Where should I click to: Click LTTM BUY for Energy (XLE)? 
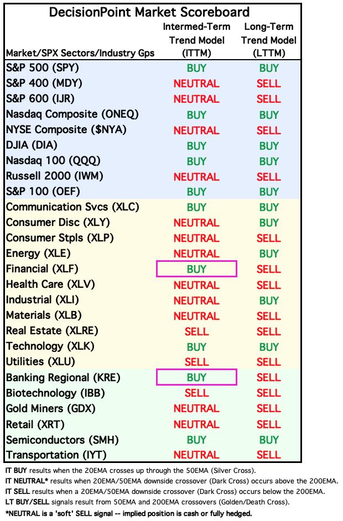coord(269,254)
